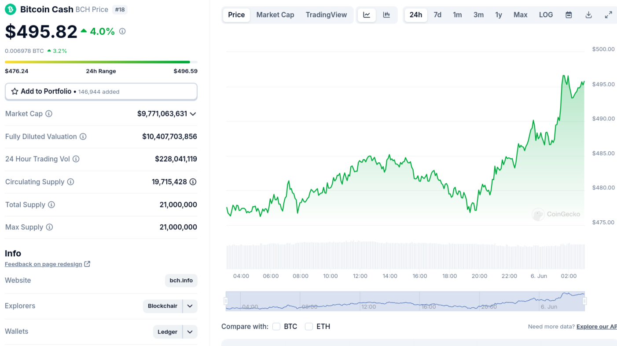The height and width of the screenshot is (346, 617).
Task: Click the $496.59 range high value
Action: tap(185, 71)
